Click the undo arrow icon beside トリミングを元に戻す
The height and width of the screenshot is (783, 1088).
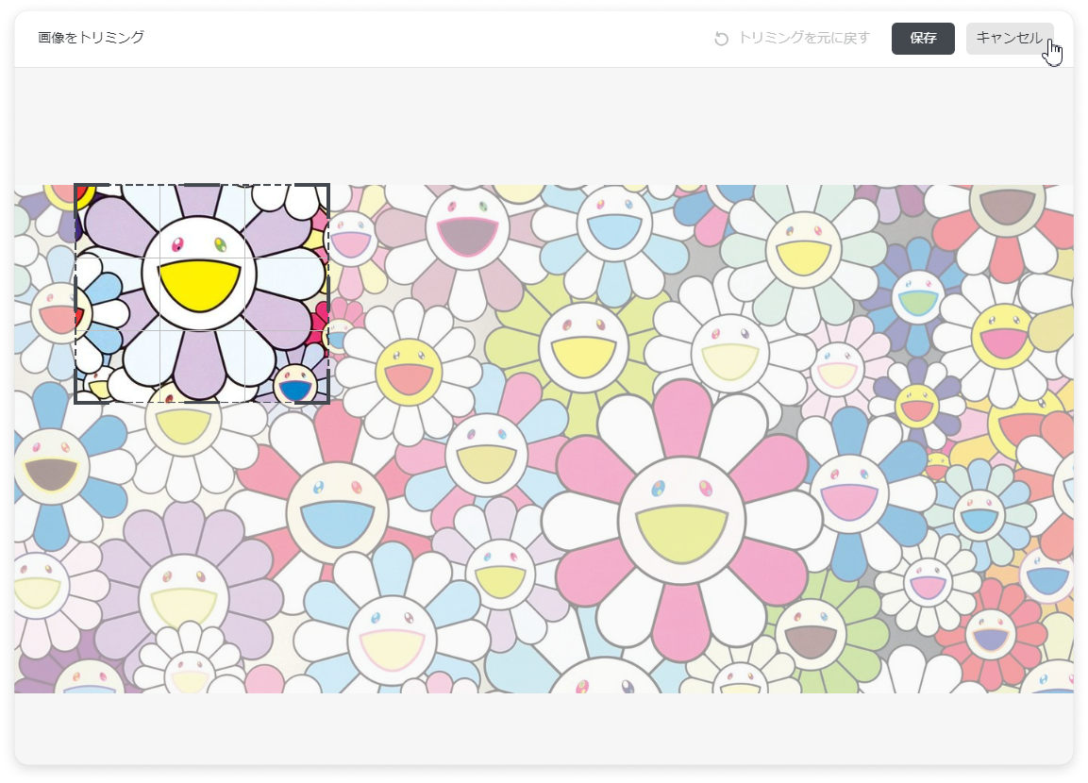pyautogui.click(x=722, y=39)
